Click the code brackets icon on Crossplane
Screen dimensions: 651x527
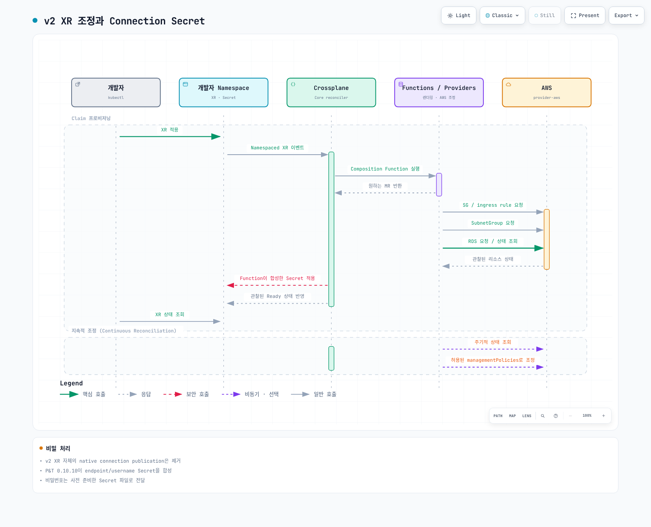(x=293, y=84)
